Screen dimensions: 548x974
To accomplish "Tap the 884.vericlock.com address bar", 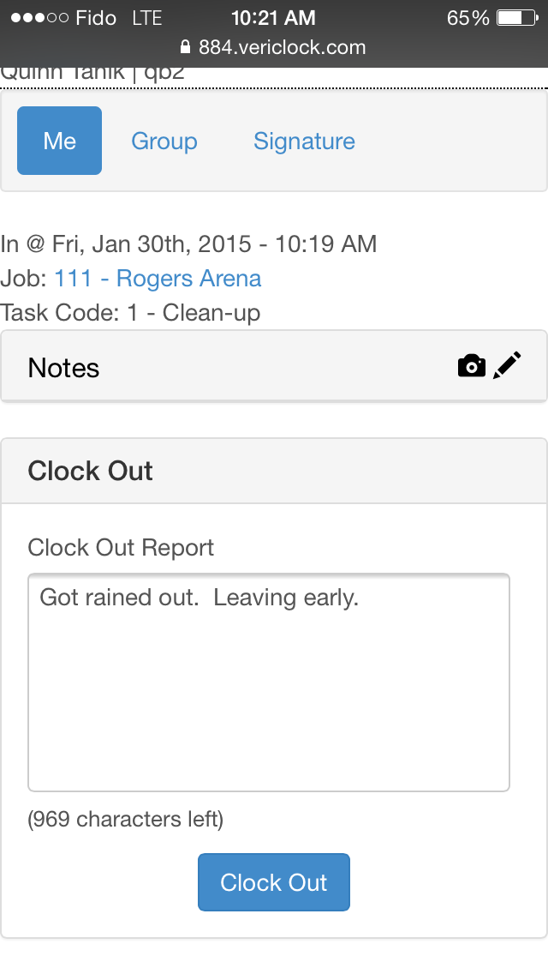I will [x=282, y=47].
